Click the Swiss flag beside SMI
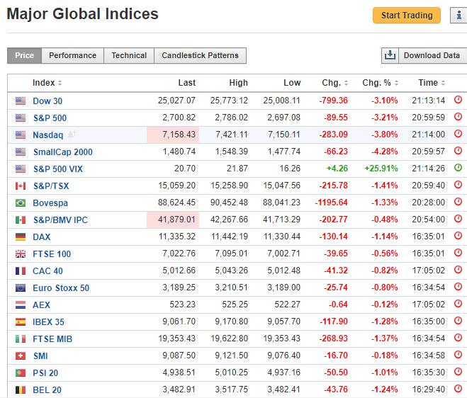The image size is (467, 398). point(21,356)
